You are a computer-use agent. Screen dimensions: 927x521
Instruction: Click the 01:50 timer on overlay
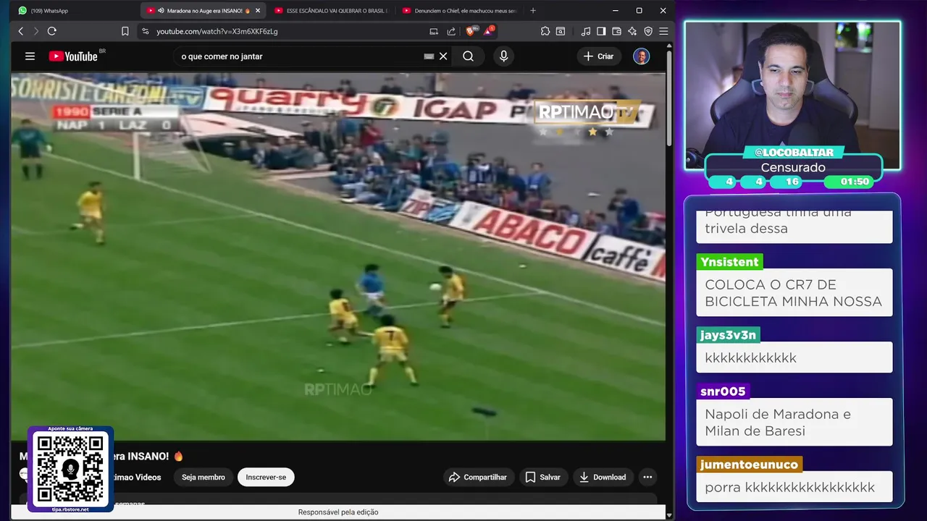(855, 182)
